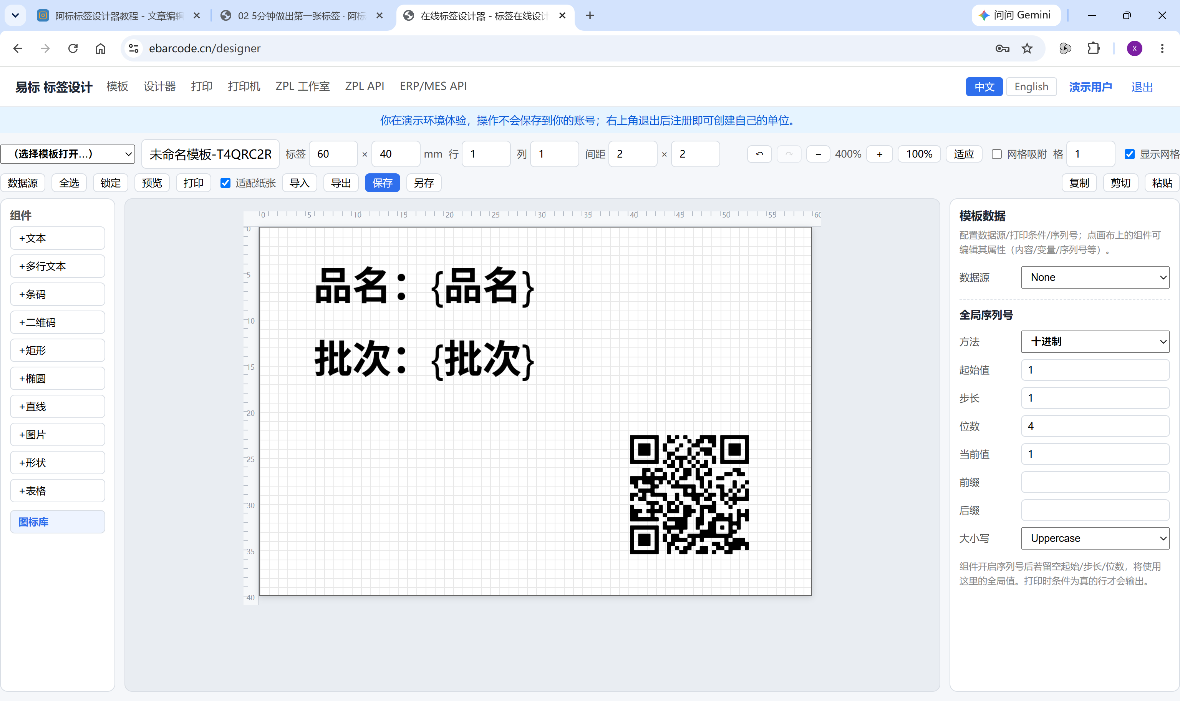1180x701 pixels.
Task: Open the 大小写 Uppercase dropdown
Action: tap(1095, 538)
